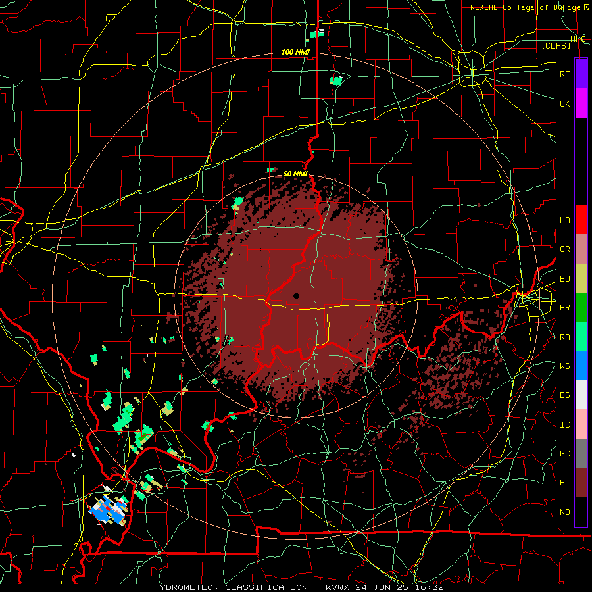Screen dimensions: 592x592
Task: Click the 'KVWX' radar site identifier
Action: pos(337,587)
